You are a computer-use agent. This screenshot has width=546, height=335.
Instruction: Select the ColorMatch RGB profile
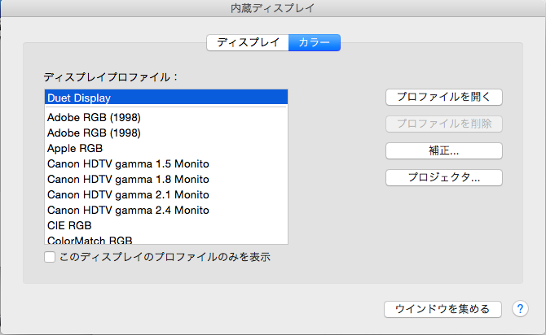coord(166,240)
